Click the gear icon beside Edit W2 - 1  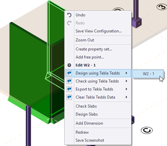coord(69,65)
